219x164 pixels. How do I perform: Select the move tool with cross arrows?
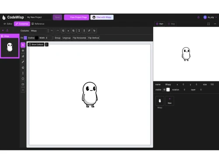coord(23,51)
